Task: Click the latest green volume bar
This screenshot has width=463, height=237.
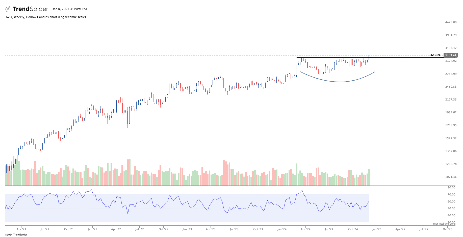Action: point(369,177)
